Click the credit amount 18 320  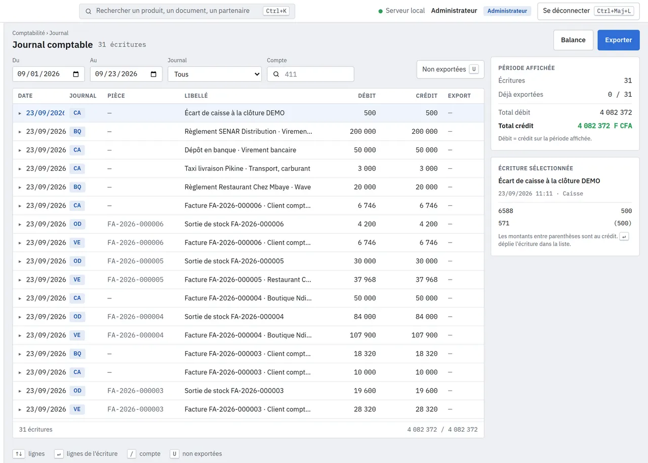click(427, 354)
